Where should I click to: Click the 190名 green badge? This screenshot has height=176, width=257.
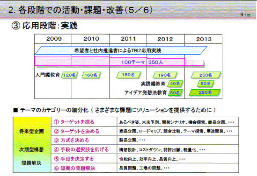click(165, 75)
